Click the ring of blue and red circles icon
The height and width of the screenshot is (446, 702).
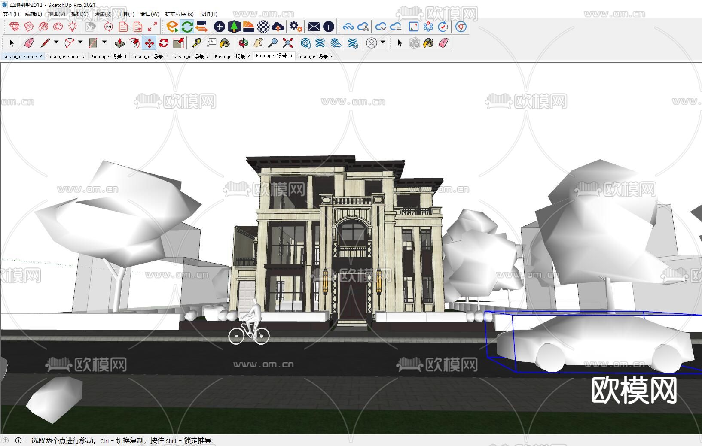click(x=428, y=27)
